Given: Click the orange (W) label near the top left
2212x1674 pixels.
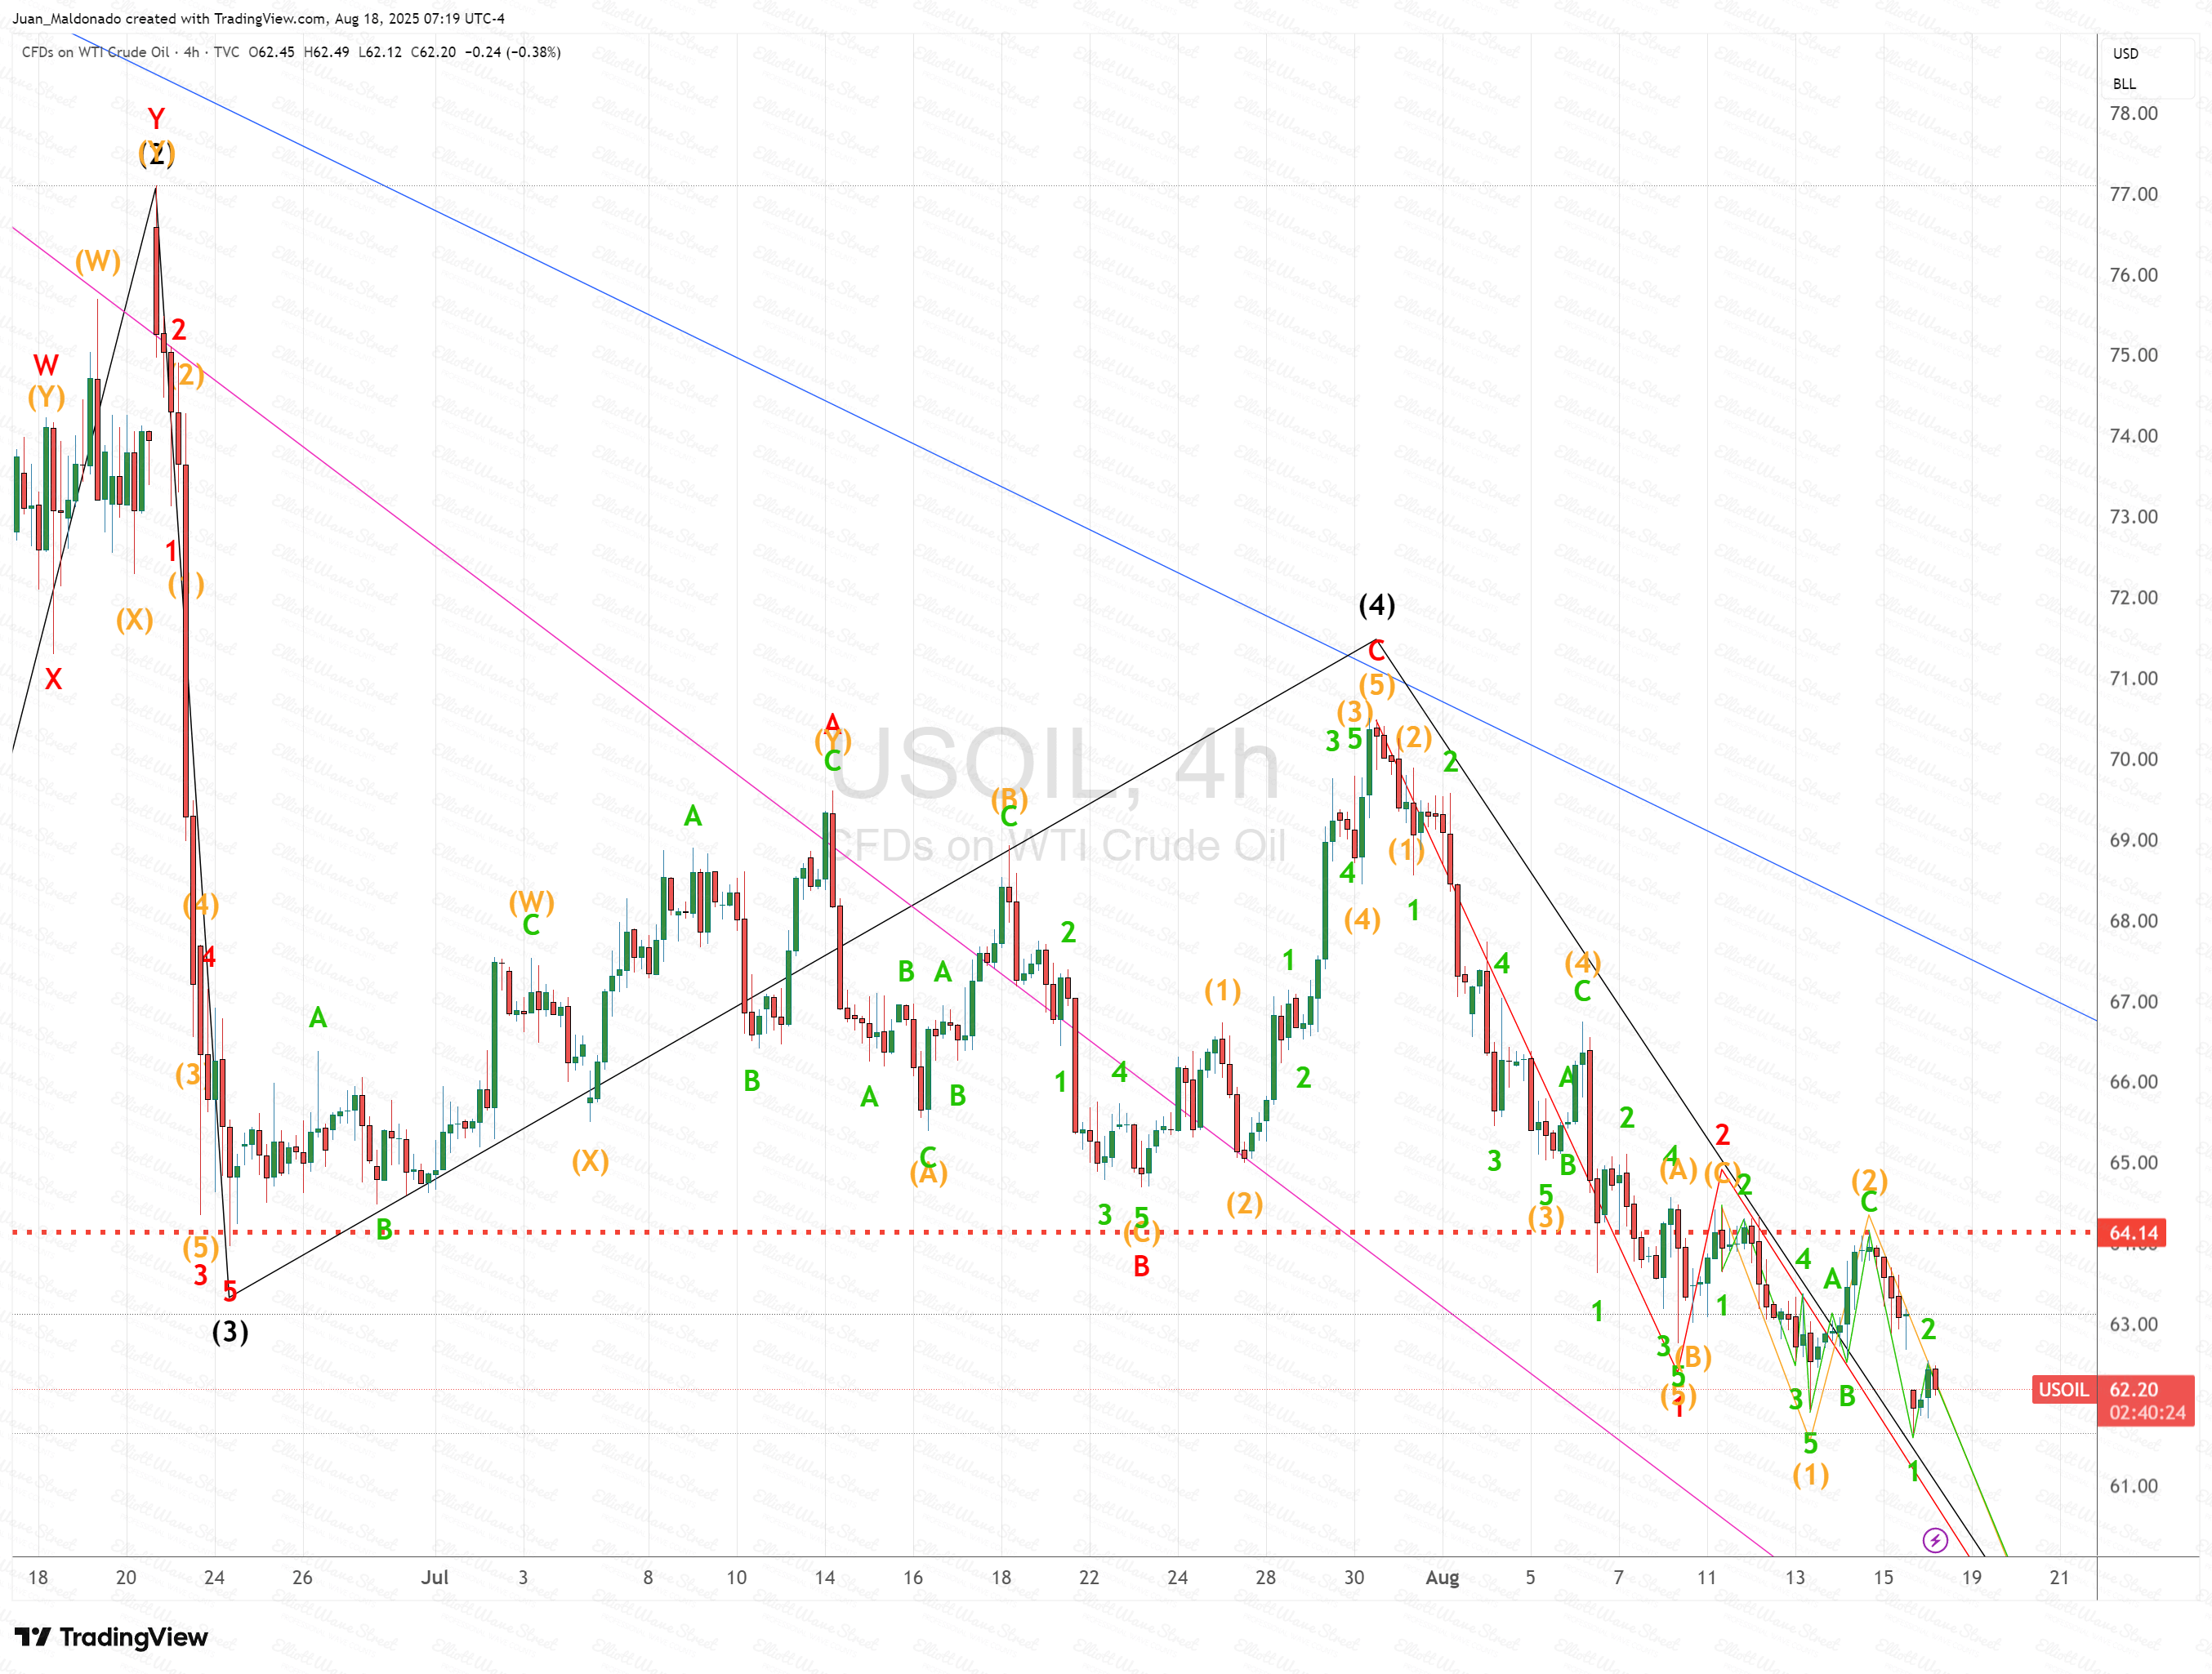Looking at the screenshot, I should coord(98,262).
